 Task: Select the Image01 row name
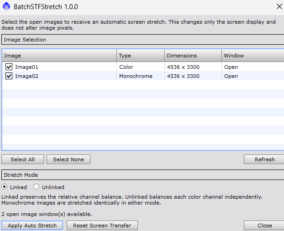[26, 67]
